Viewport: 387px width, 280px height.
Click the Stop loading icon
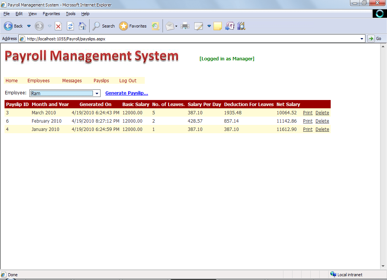click(58, 26)
